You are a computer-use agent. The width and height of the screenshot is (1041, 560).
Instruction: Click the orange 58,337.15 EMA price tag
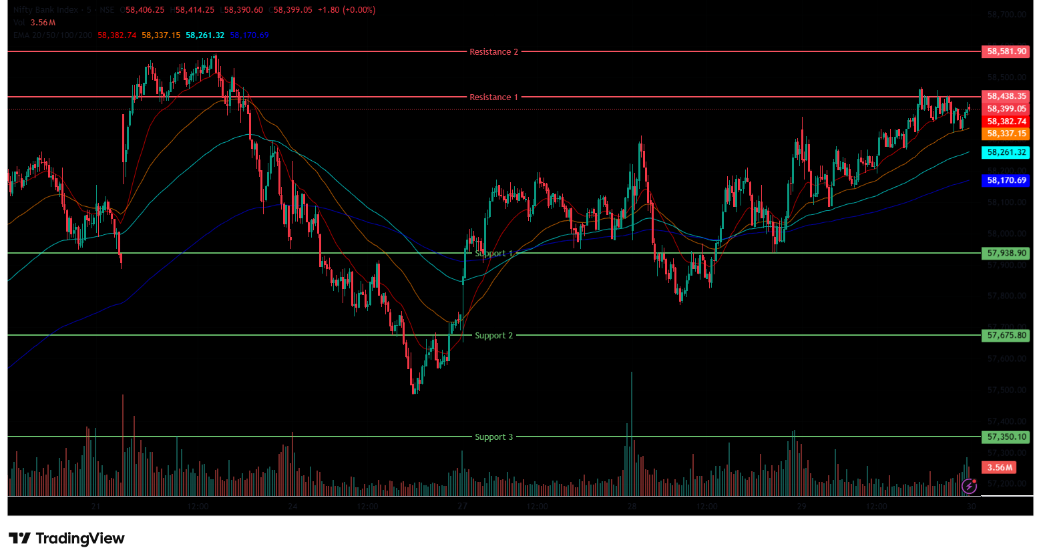coord(1006,133)
